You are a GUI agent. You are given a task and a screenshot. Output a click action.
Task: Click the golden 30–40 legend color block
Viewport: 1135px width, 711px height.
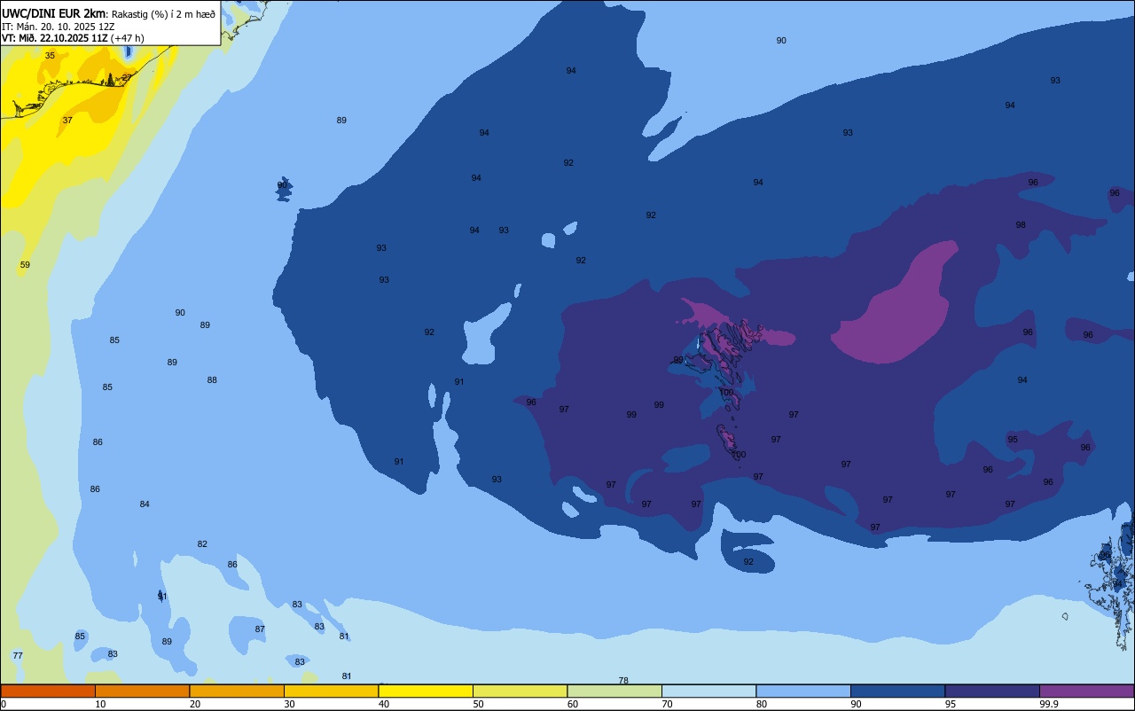tap(331, 691)
